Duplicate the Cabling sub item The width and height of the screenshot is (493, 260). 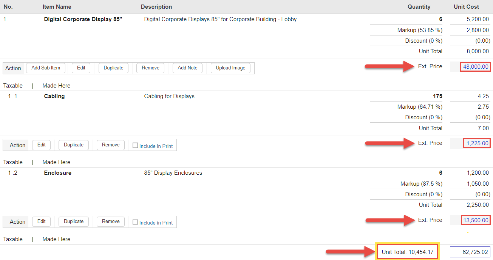pos(73,145)
